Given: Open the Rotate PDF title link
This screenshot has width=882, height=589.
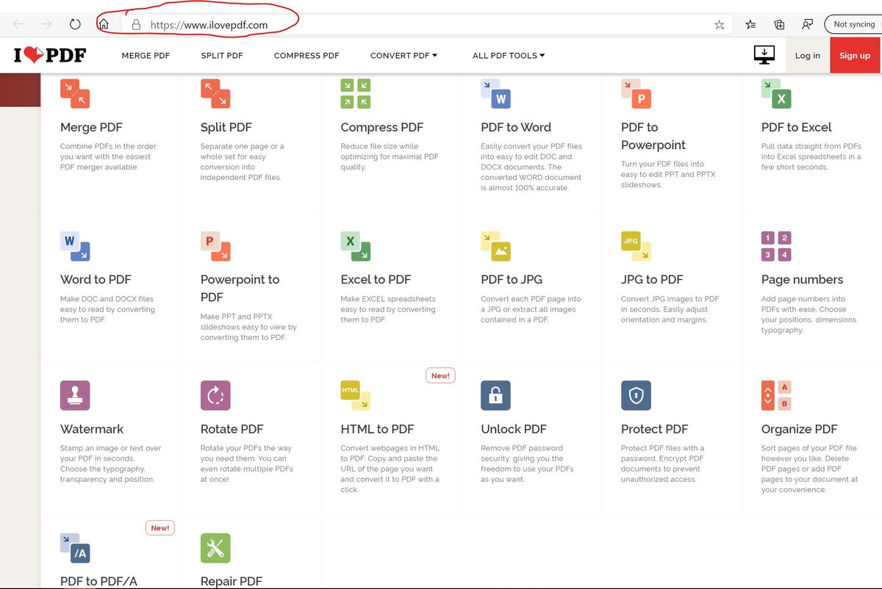Looking at the screenshot, I should pos(232,429).
